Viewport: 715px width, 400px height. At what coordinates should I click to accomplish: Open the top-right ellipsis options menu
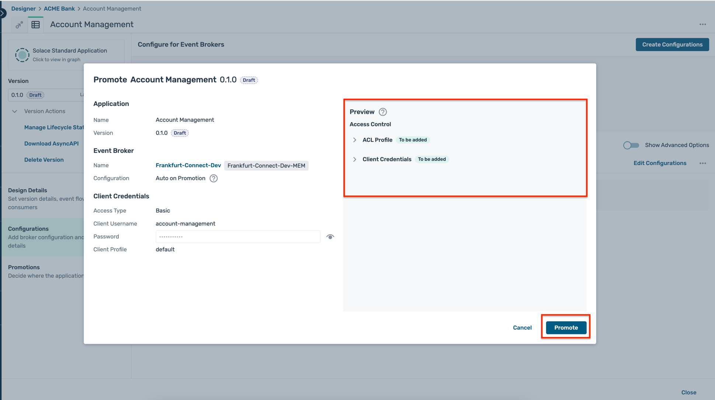coord(703,24)
